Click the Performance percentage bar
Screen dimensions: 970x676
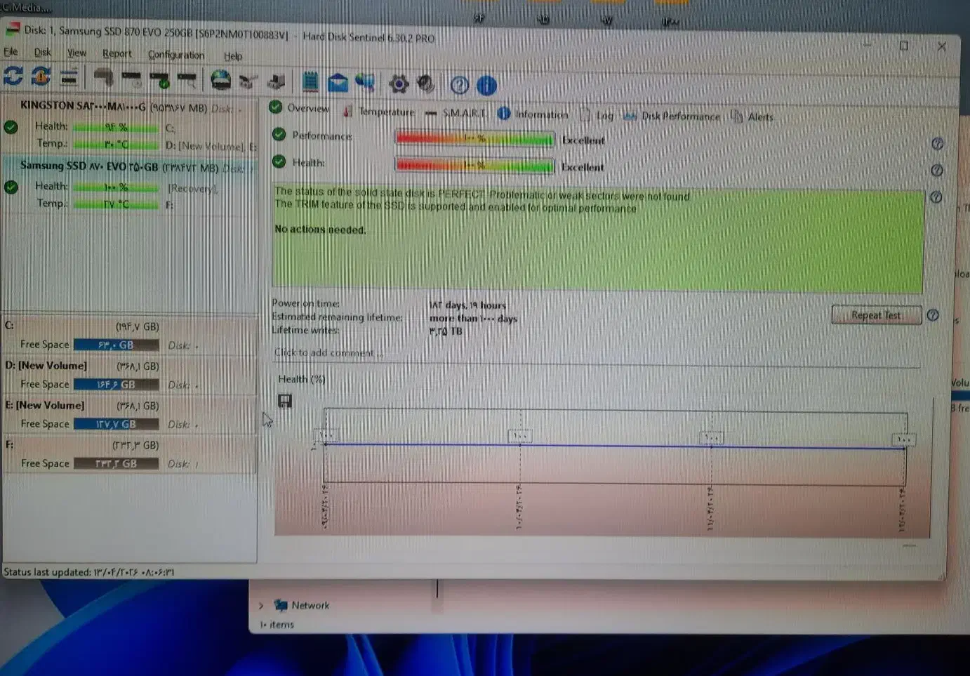tap(475, 138)
